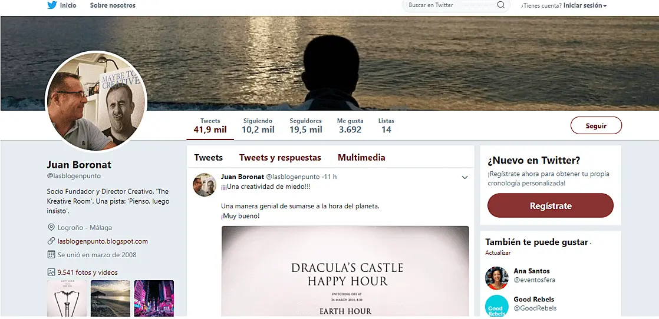Open Good Rebels' suggested profile avatar
Screen dimensions: 659x319
496,307
